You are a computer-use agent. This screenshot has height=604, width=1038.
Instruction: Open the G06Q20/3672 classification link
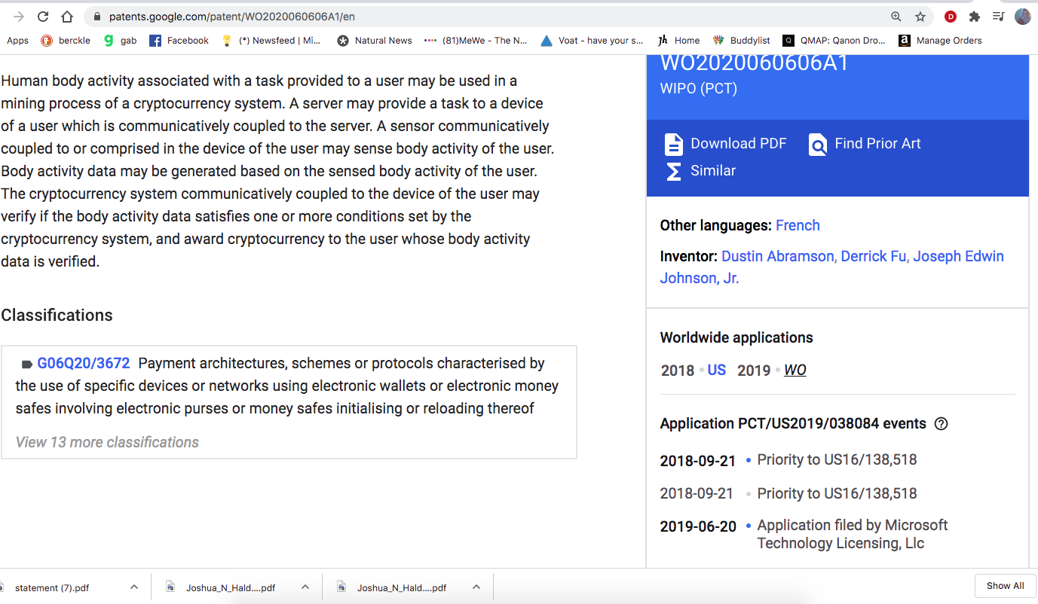tap(84, 363)
